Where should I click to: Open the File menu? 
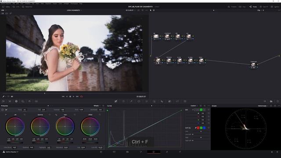14,4
